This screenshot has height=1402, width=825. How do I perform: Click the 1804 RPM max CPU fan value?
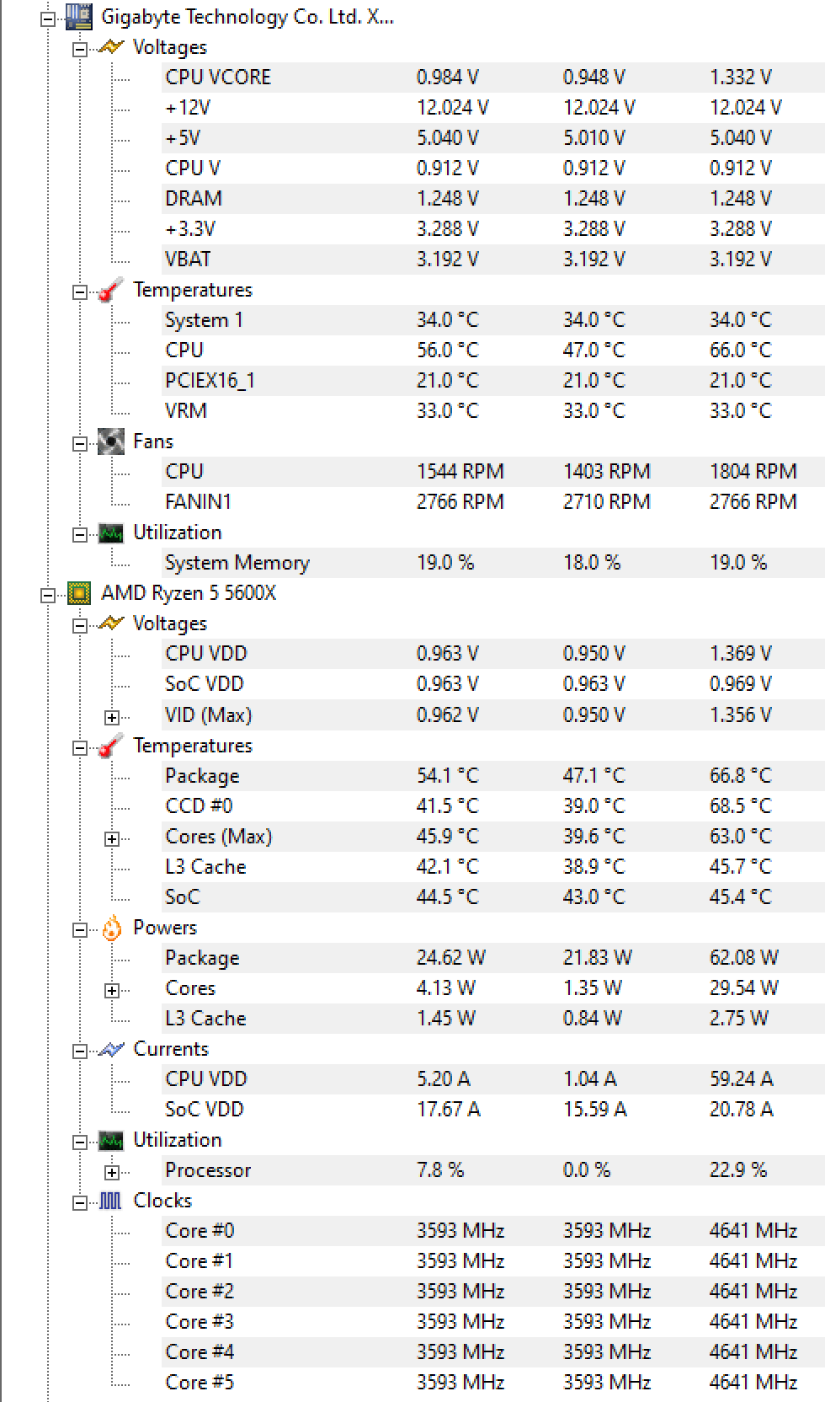click(x=753, y=472)
